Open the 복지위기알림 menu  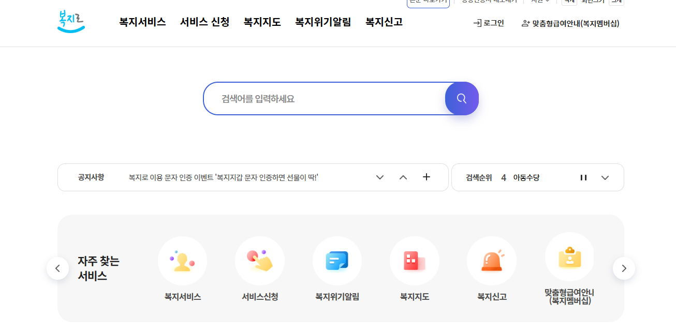coord(323,22)
